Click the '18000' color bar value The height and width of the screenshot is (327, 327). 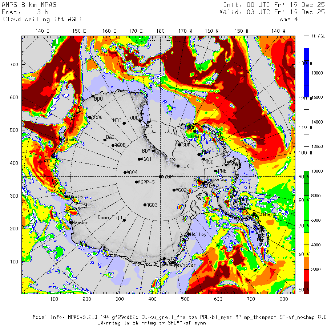(317, 73)
